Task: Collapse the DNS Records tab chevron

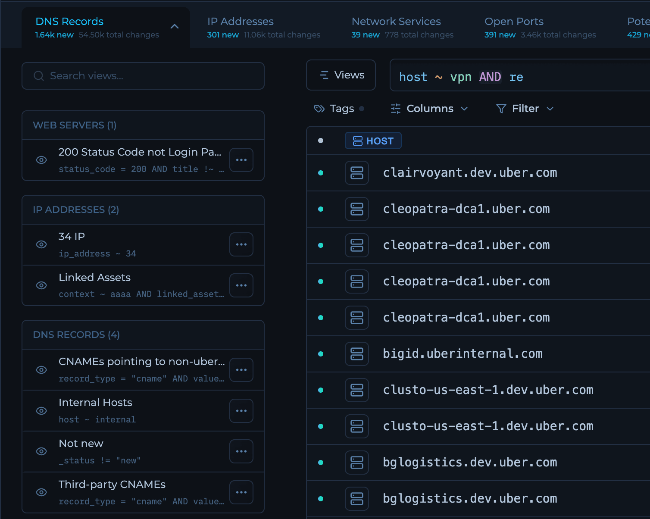Action: point(175,26)
